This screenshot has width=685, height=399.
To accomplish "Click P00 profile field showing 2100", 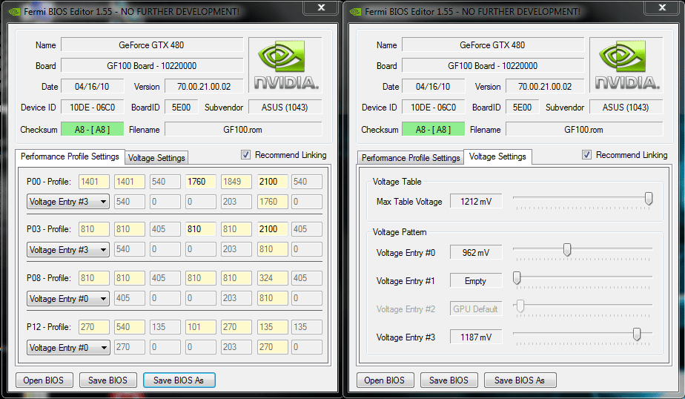I will coord(272,182).
